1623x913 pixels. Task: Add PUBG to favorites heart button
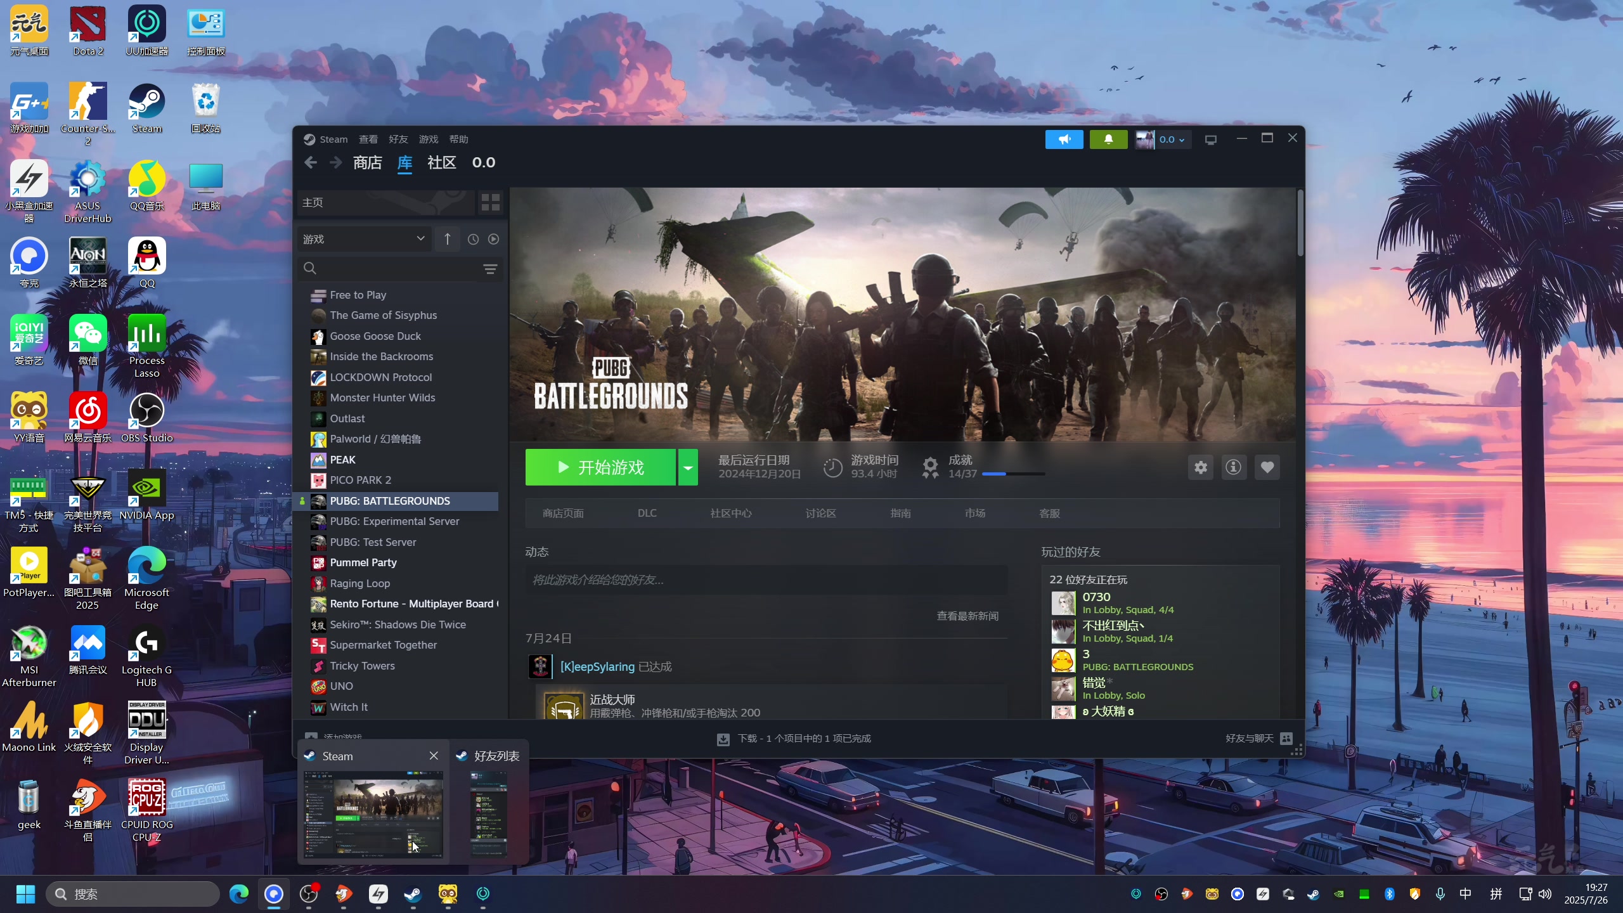(1267, 467)
